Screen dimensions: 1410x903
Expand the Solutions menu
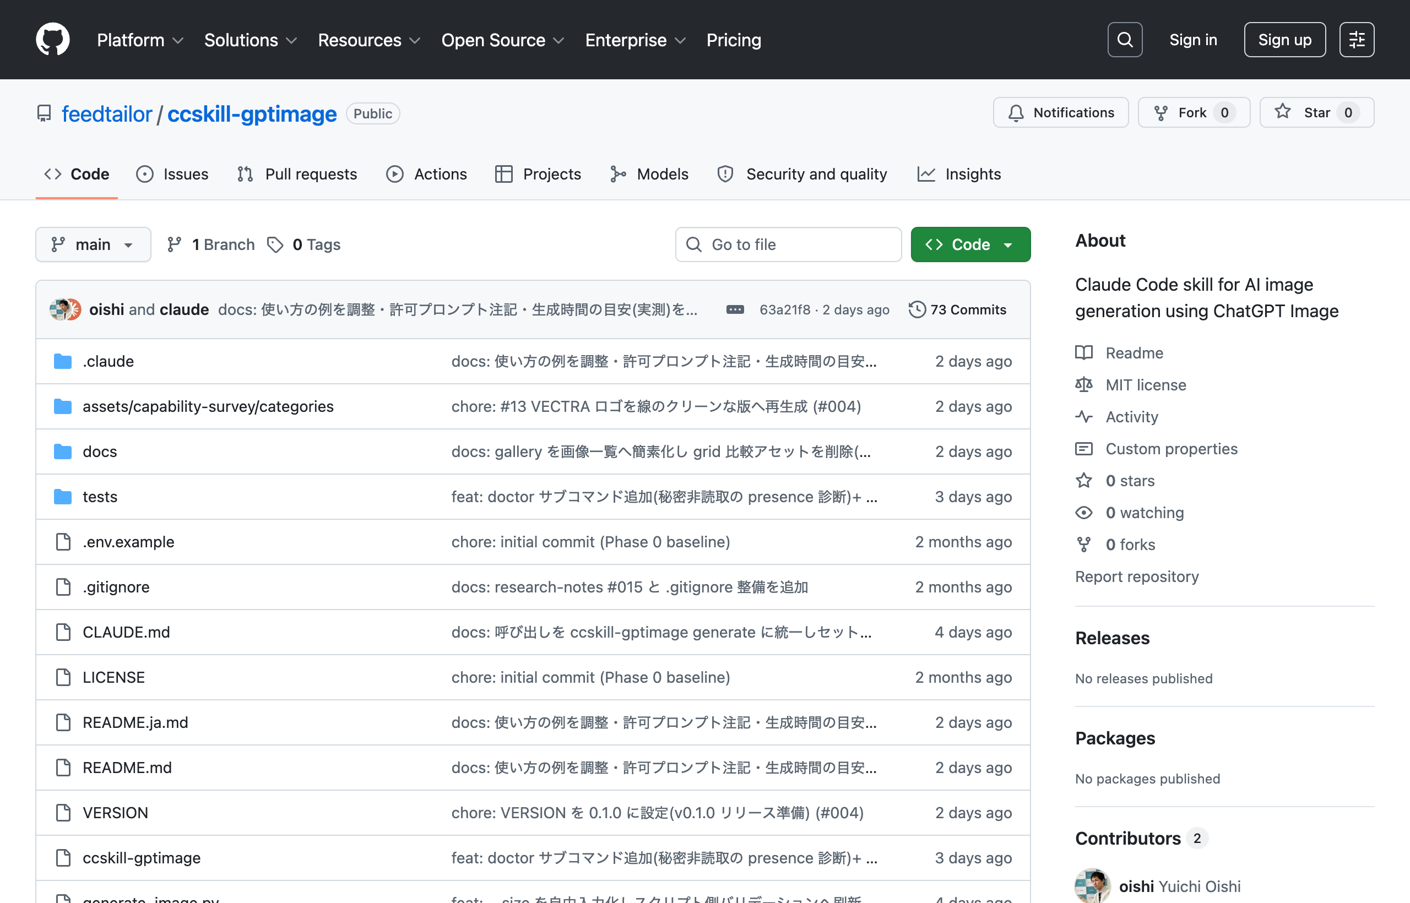[x=251, y=40]
